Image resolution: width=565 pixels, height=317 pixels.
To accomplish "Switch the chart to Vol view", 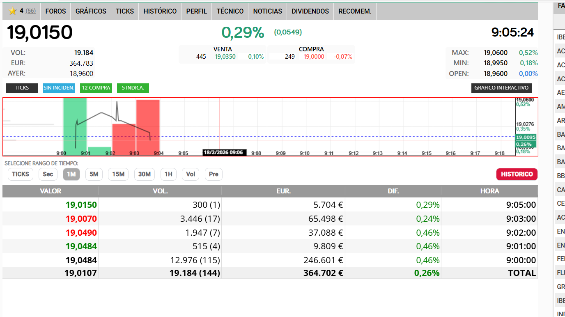I will (191, 174).
